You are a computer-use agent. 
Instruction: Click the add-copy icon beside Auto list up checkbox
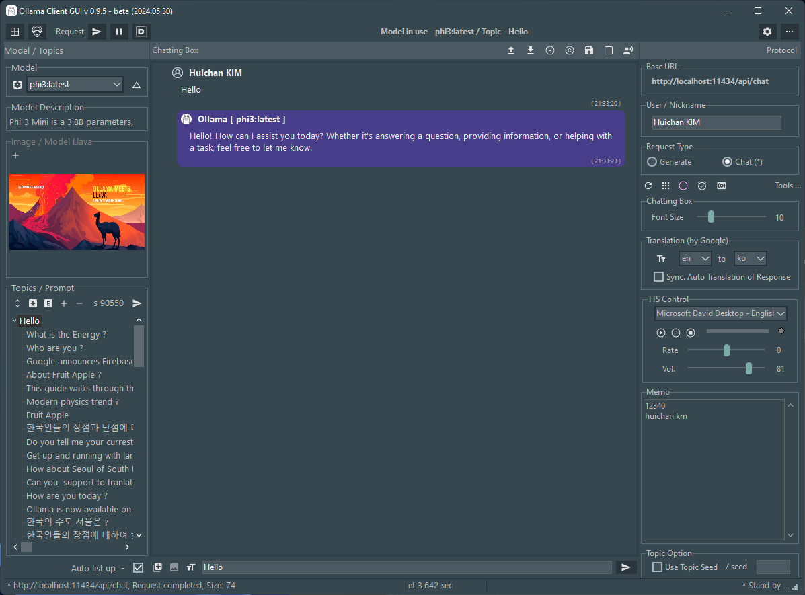point(157,567)
